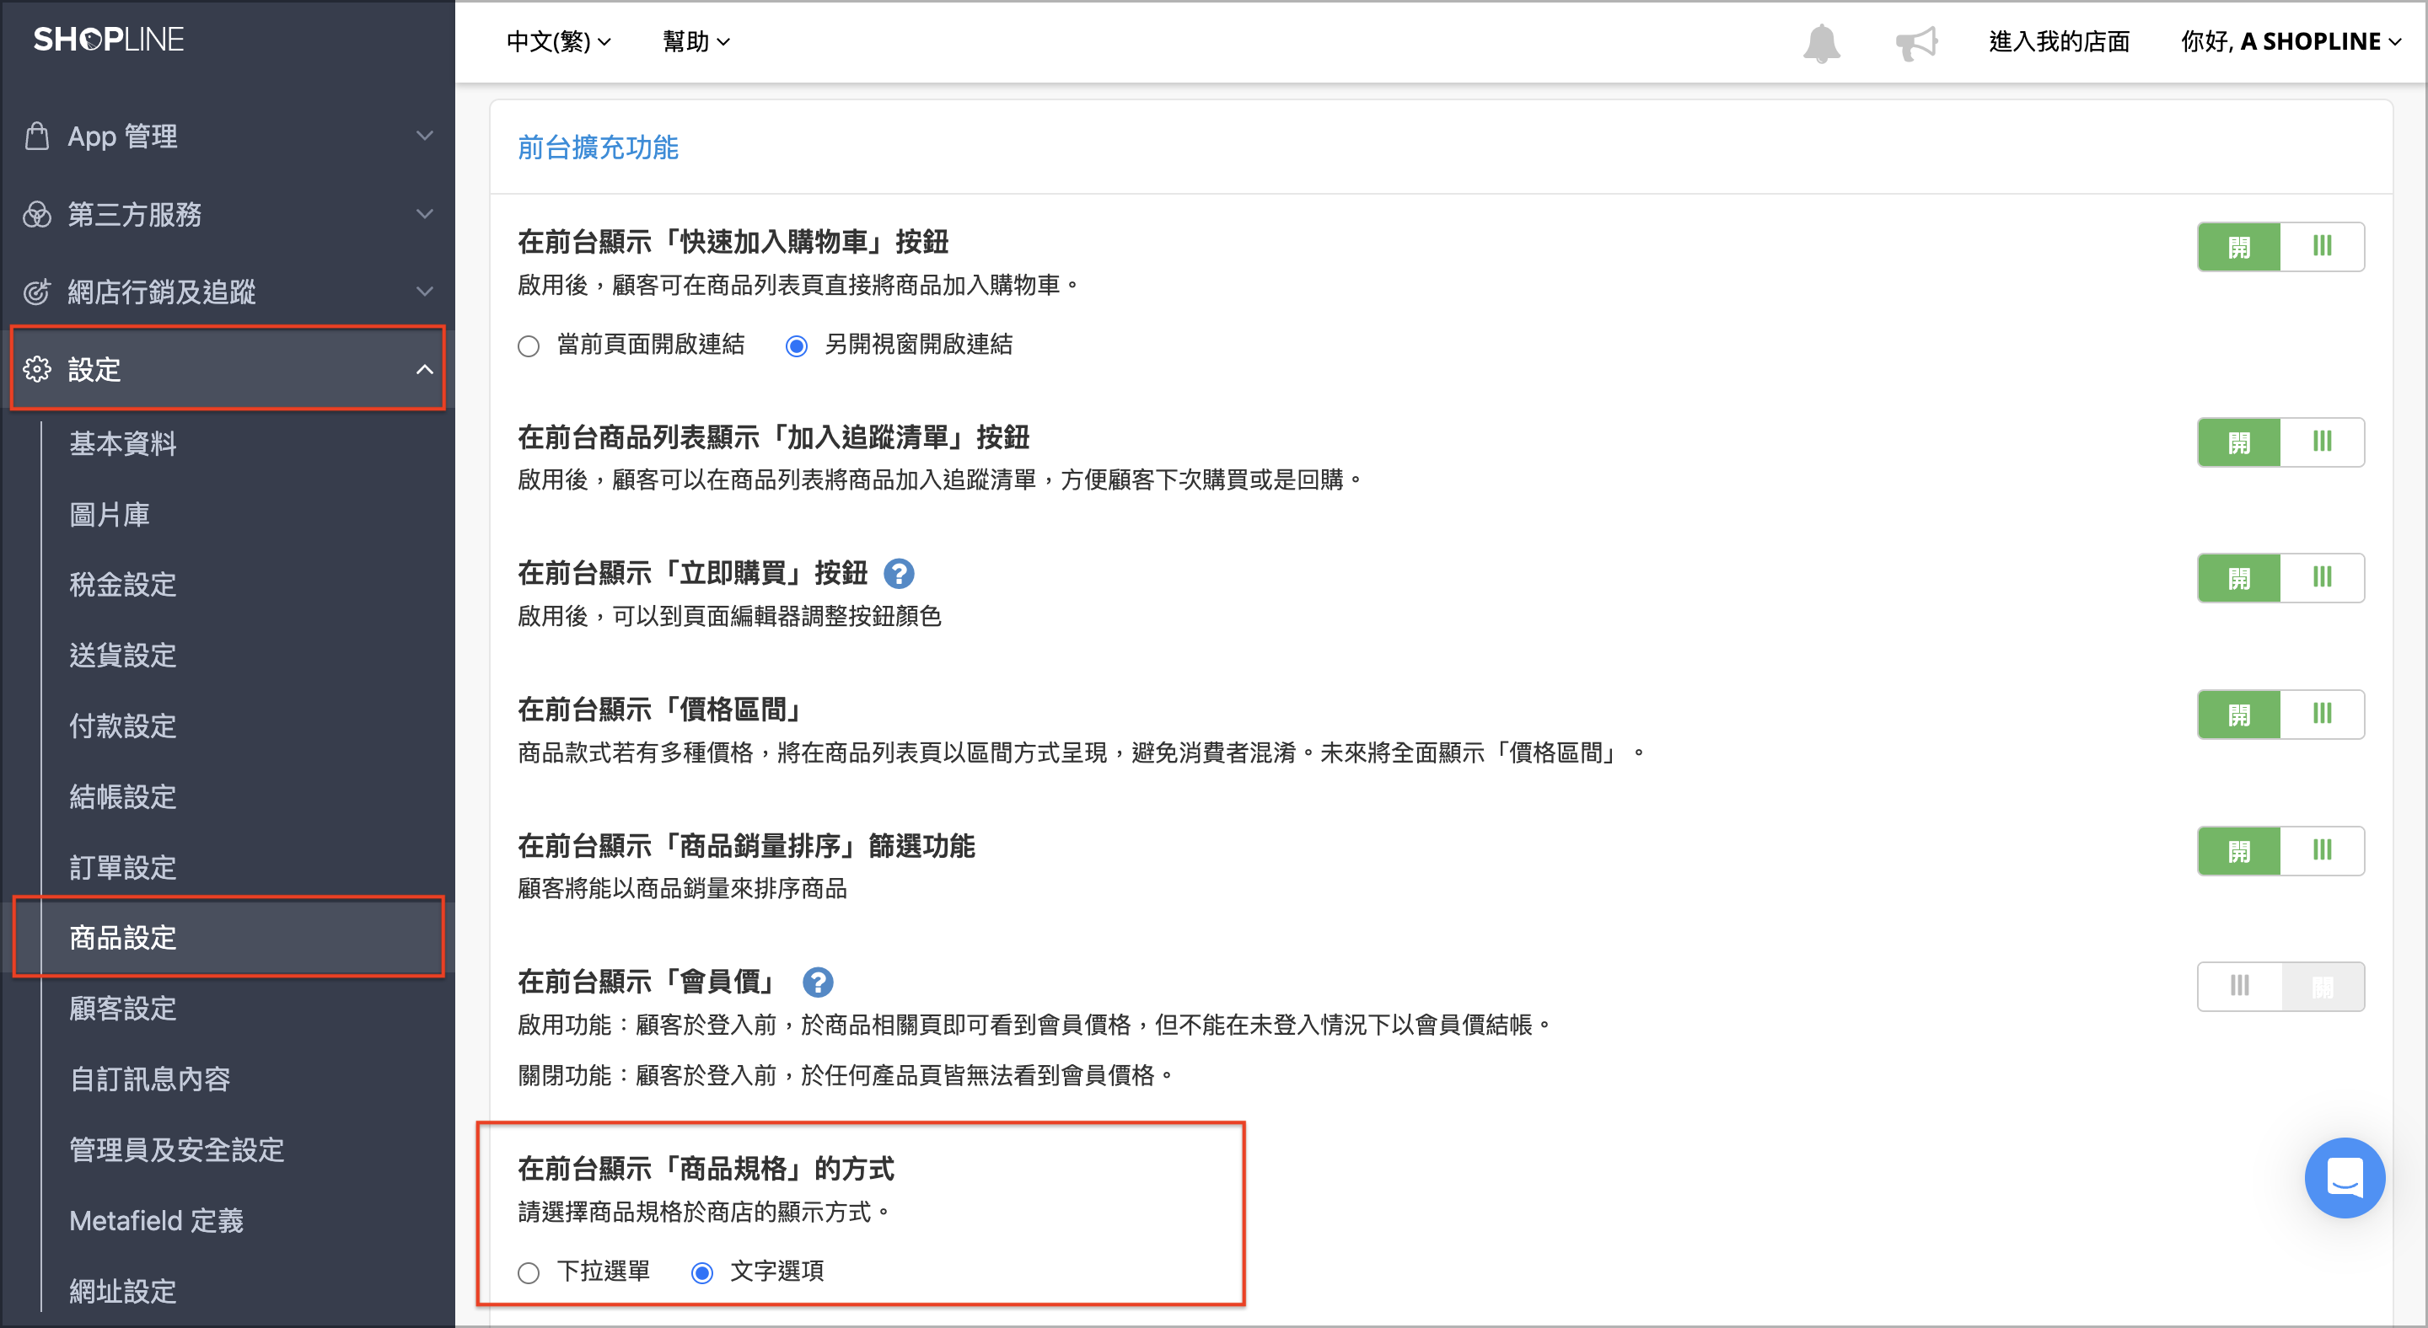The image size is (2428, 1328).
Task: Open the A SHOPLINE account dropdown
Action: coord(2291,41)
